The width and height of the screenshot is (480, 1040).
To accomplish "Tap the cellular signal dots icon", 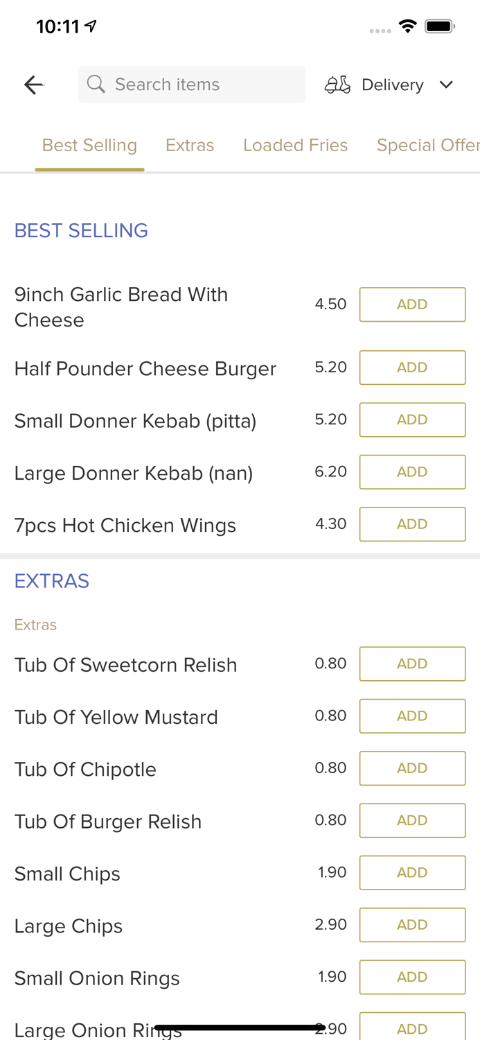I will pos(379,31).
